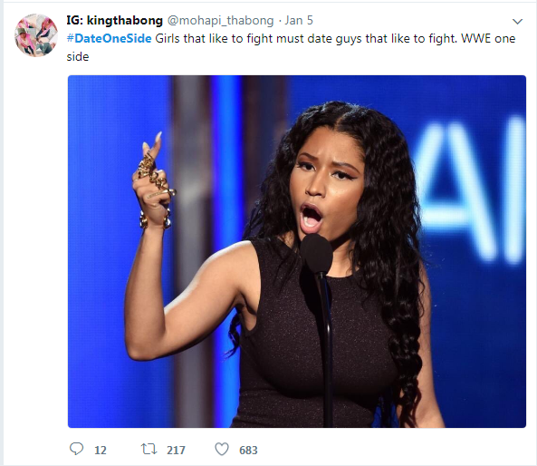The height and width of the screenshot is (466, 537).
Task: Open the #DateOneSide hashtag
Action: (109, 38)
